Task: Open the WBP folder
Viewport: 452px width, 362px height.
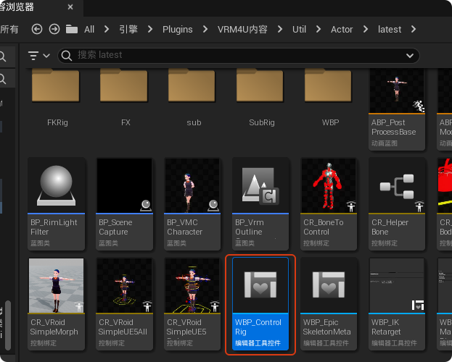Action: point(329,98)
